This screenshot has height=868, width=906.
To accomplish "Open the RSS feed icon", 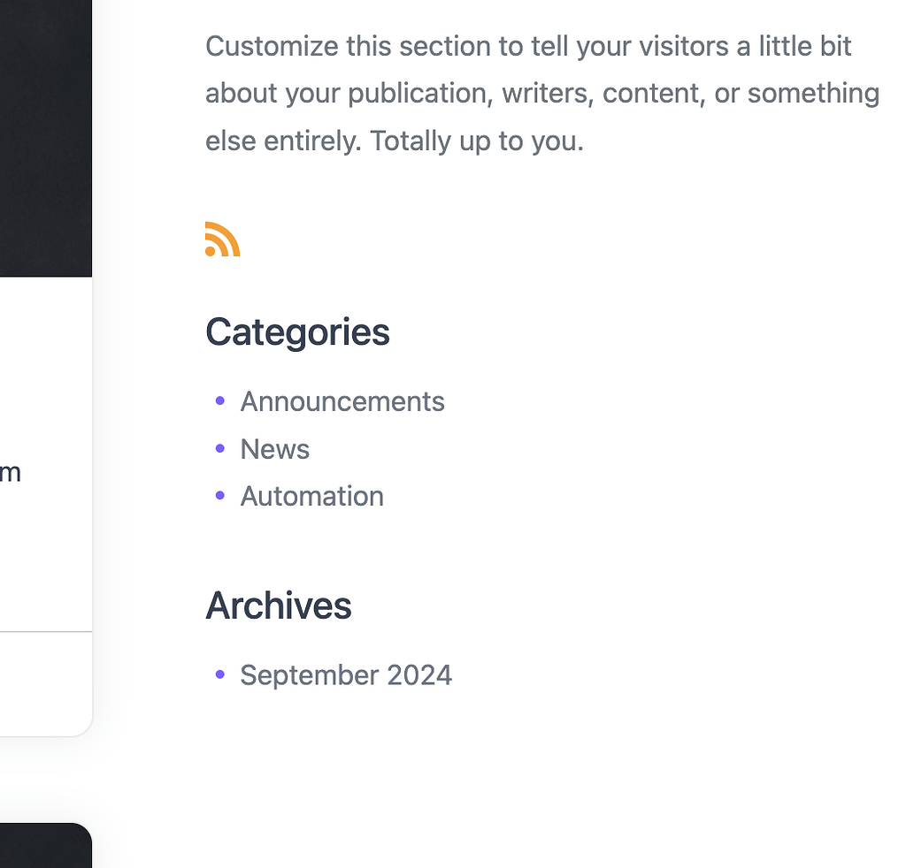I will tap(221, 239).
